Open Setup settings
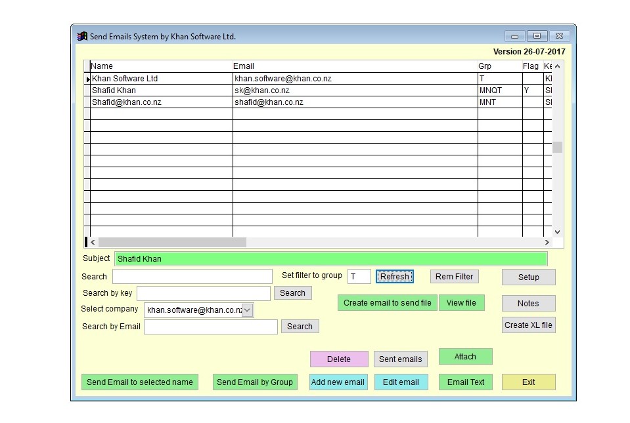Image resolution: width=630 pixels, height=423 pixels. pyautogui.click(x=528, y=277)
